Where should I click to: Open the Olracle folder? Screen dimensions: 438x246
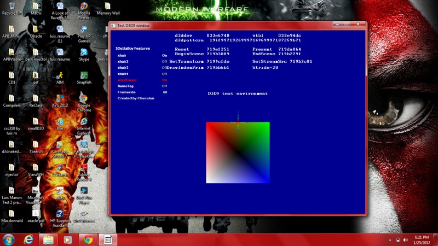[x=36, y=32]
